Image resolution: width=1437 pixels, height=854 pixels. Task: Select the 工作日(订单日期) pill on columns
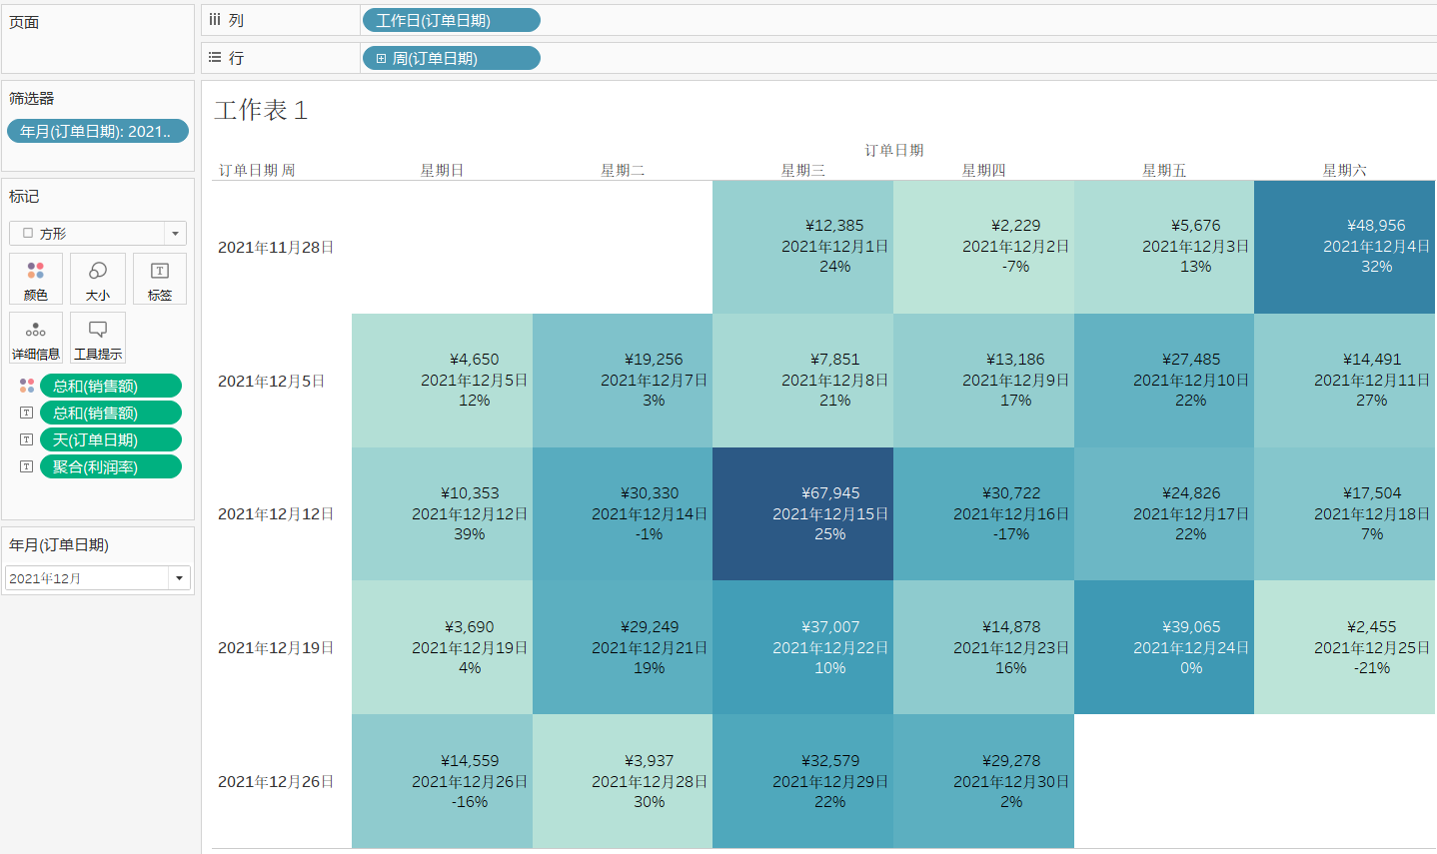click(451, 20)
